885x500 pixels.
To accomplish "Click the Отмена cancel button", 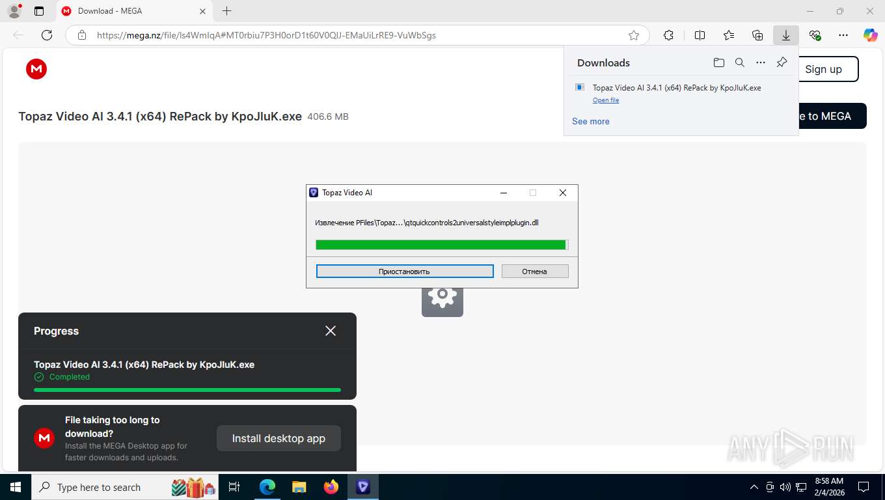I will pos(535,271).
